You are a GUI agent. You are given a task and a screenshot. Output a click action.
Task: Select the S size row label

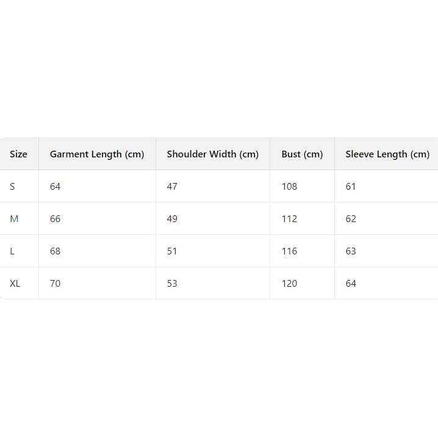click(x=12, y=187)
